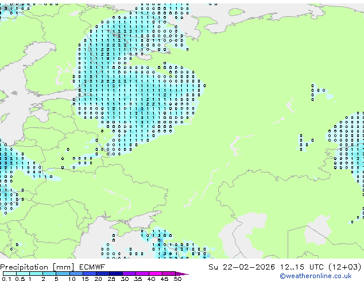Click the "(12+03)" forecast offset text

click(344, 267)
